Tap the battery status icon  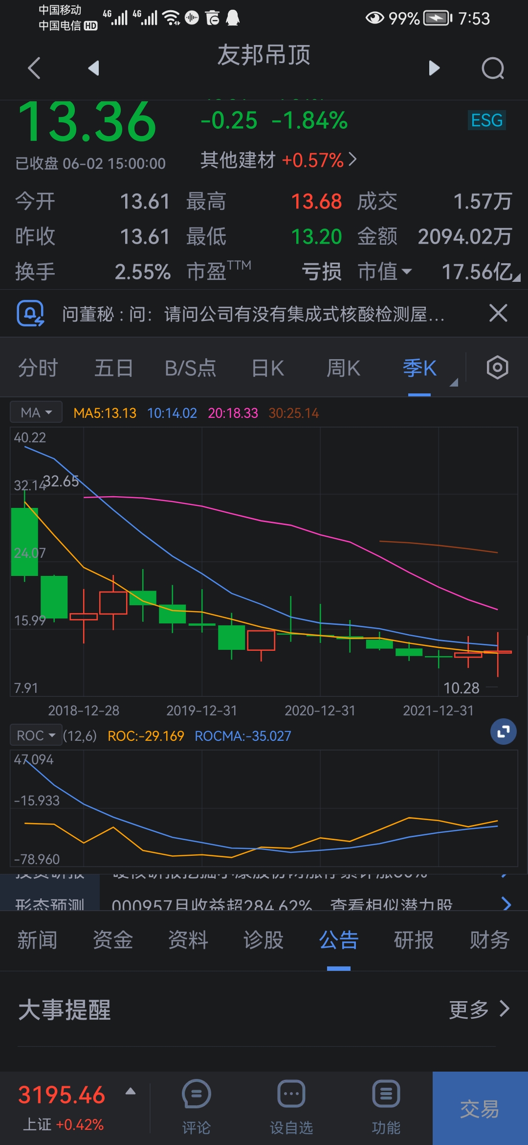pos(438,18)
